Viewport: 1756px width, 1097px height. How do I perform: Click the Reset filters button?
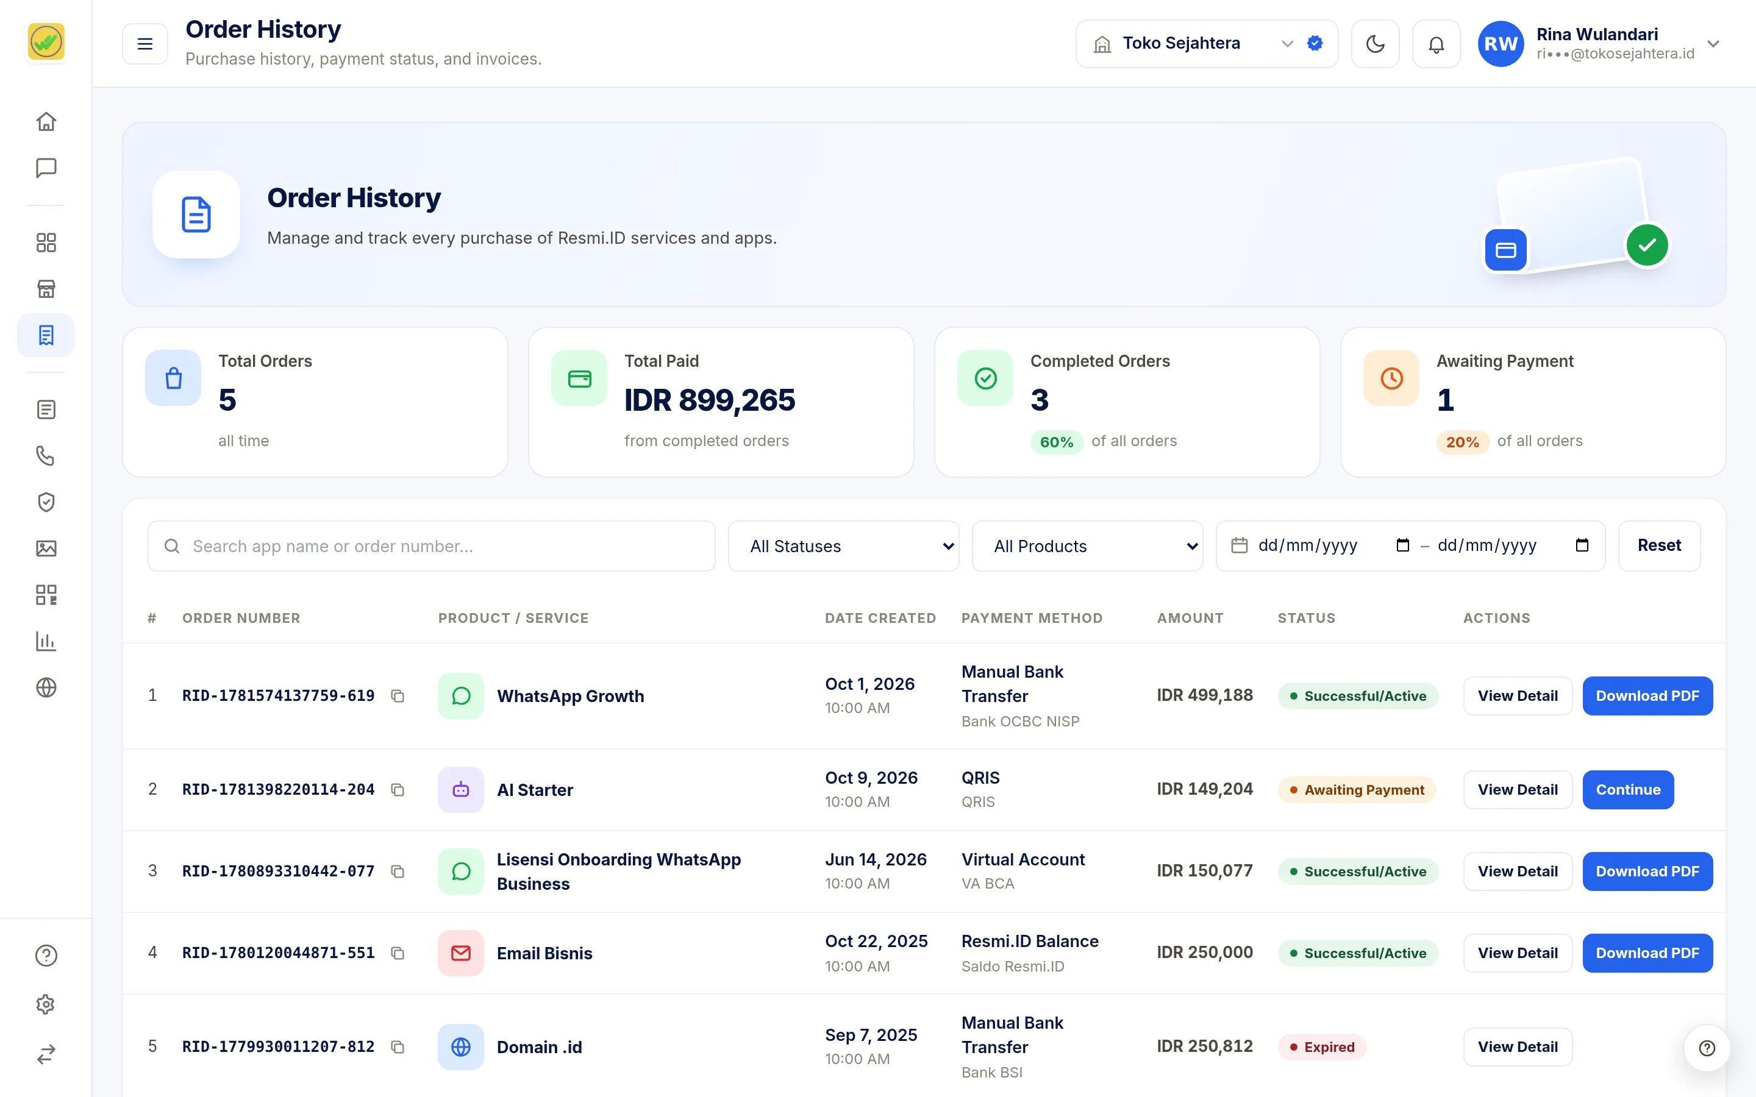tap(1659, 545)
